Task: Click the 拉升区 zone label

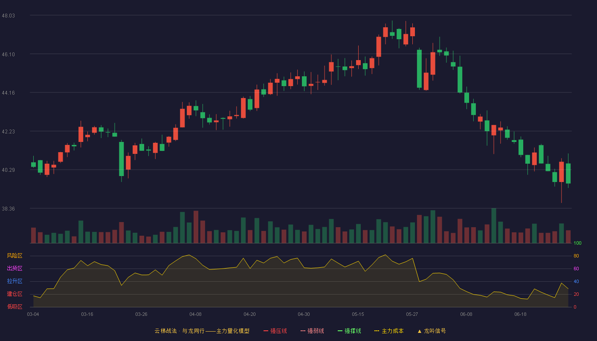Action: coord(14,281)
